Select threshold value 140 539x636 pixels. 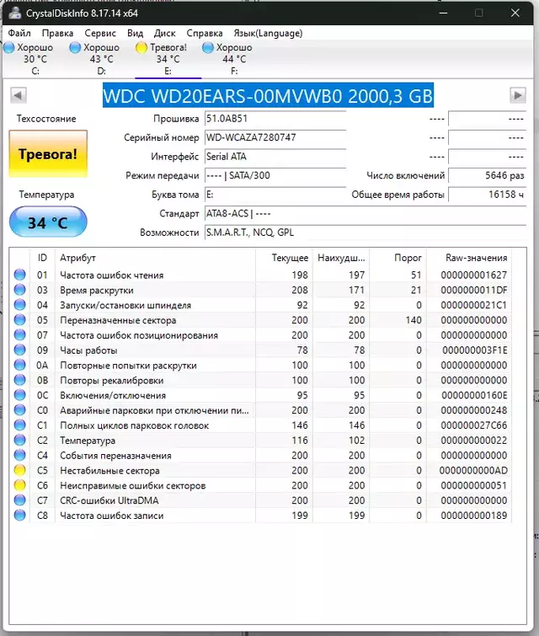click(x=414, y=320)
